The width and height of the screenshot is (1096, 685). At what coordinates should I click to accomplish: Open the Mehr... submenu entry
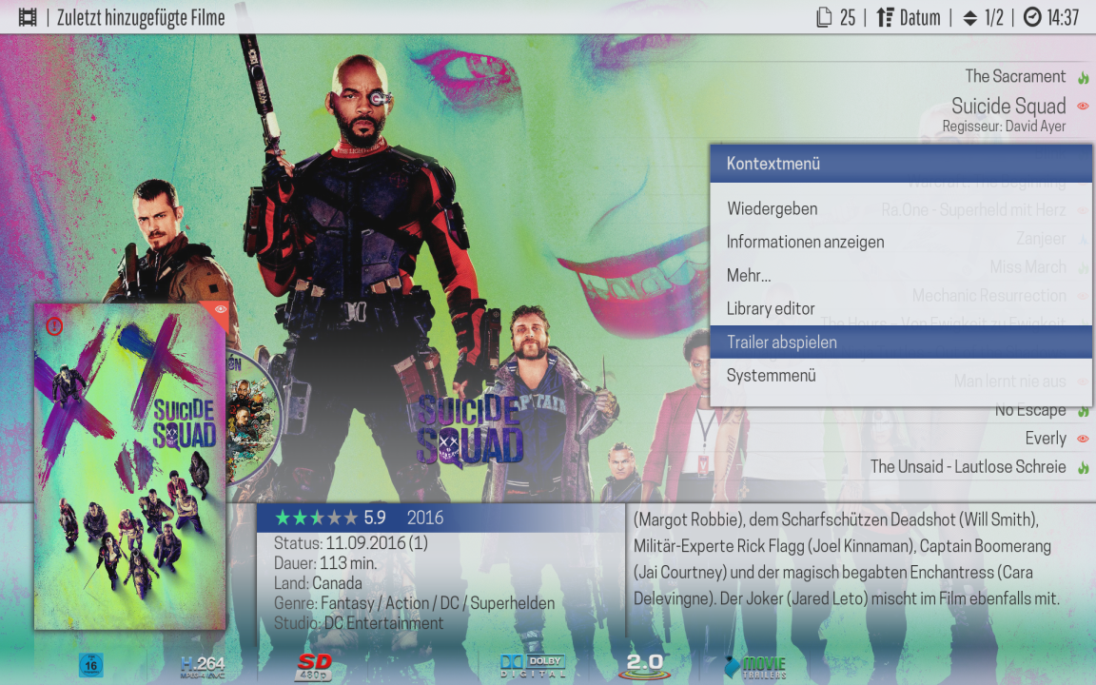901,275
